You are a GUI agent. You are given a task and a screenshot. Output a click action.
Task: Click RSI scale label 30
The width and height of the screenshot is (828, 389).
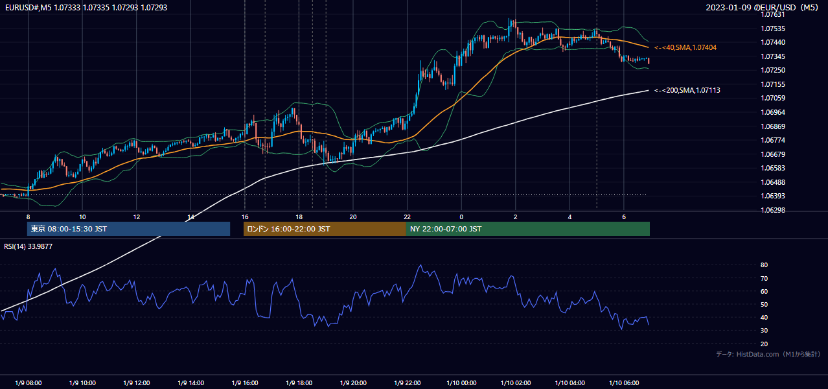pyautogui.click(x=765, y=330)
